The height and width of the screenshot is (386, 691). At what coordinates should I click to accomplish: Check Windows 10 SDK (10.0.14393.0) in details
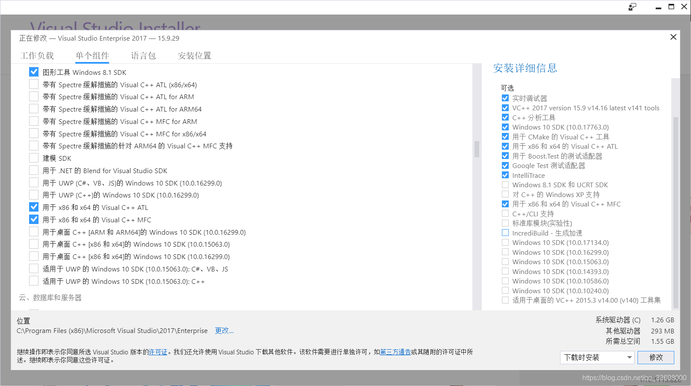pos(505,271)
